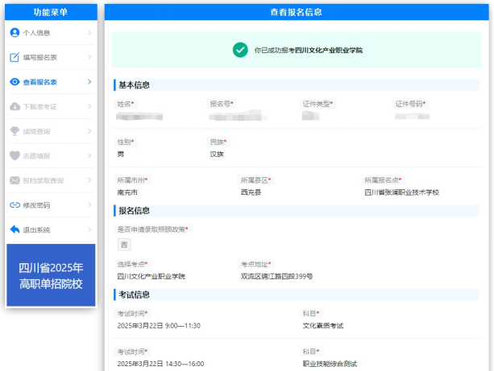This screenshot has width=494, height=371.
Task: Click the 选择考点 field label
Action: click(132, 264)
